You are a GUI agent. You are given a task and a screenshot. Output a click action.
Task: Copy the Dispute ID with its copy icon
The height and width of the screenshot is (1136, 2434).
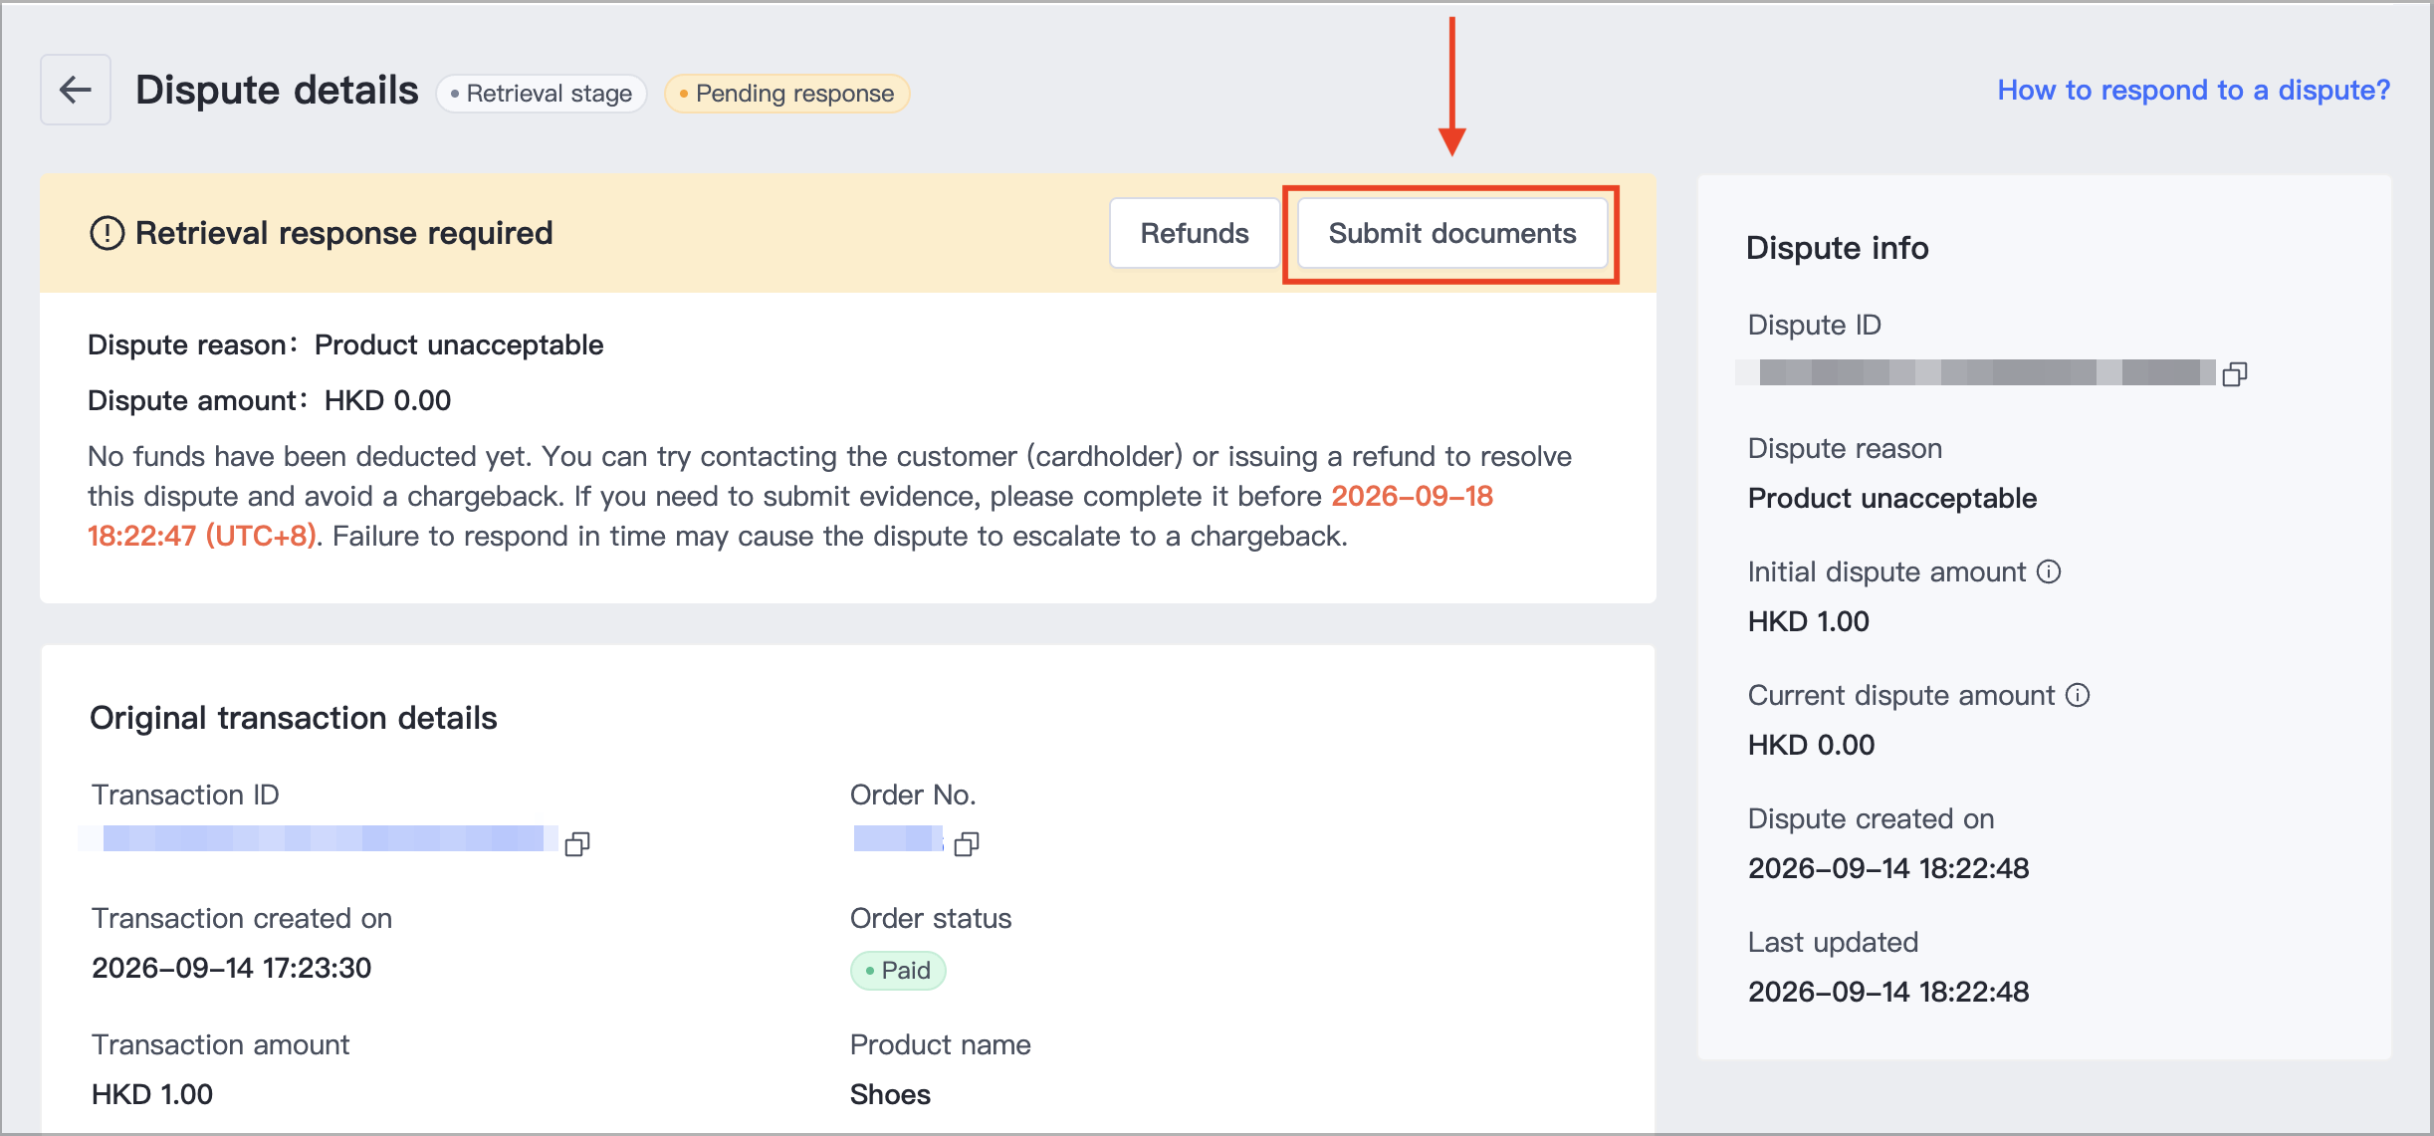pos(2235,374)
